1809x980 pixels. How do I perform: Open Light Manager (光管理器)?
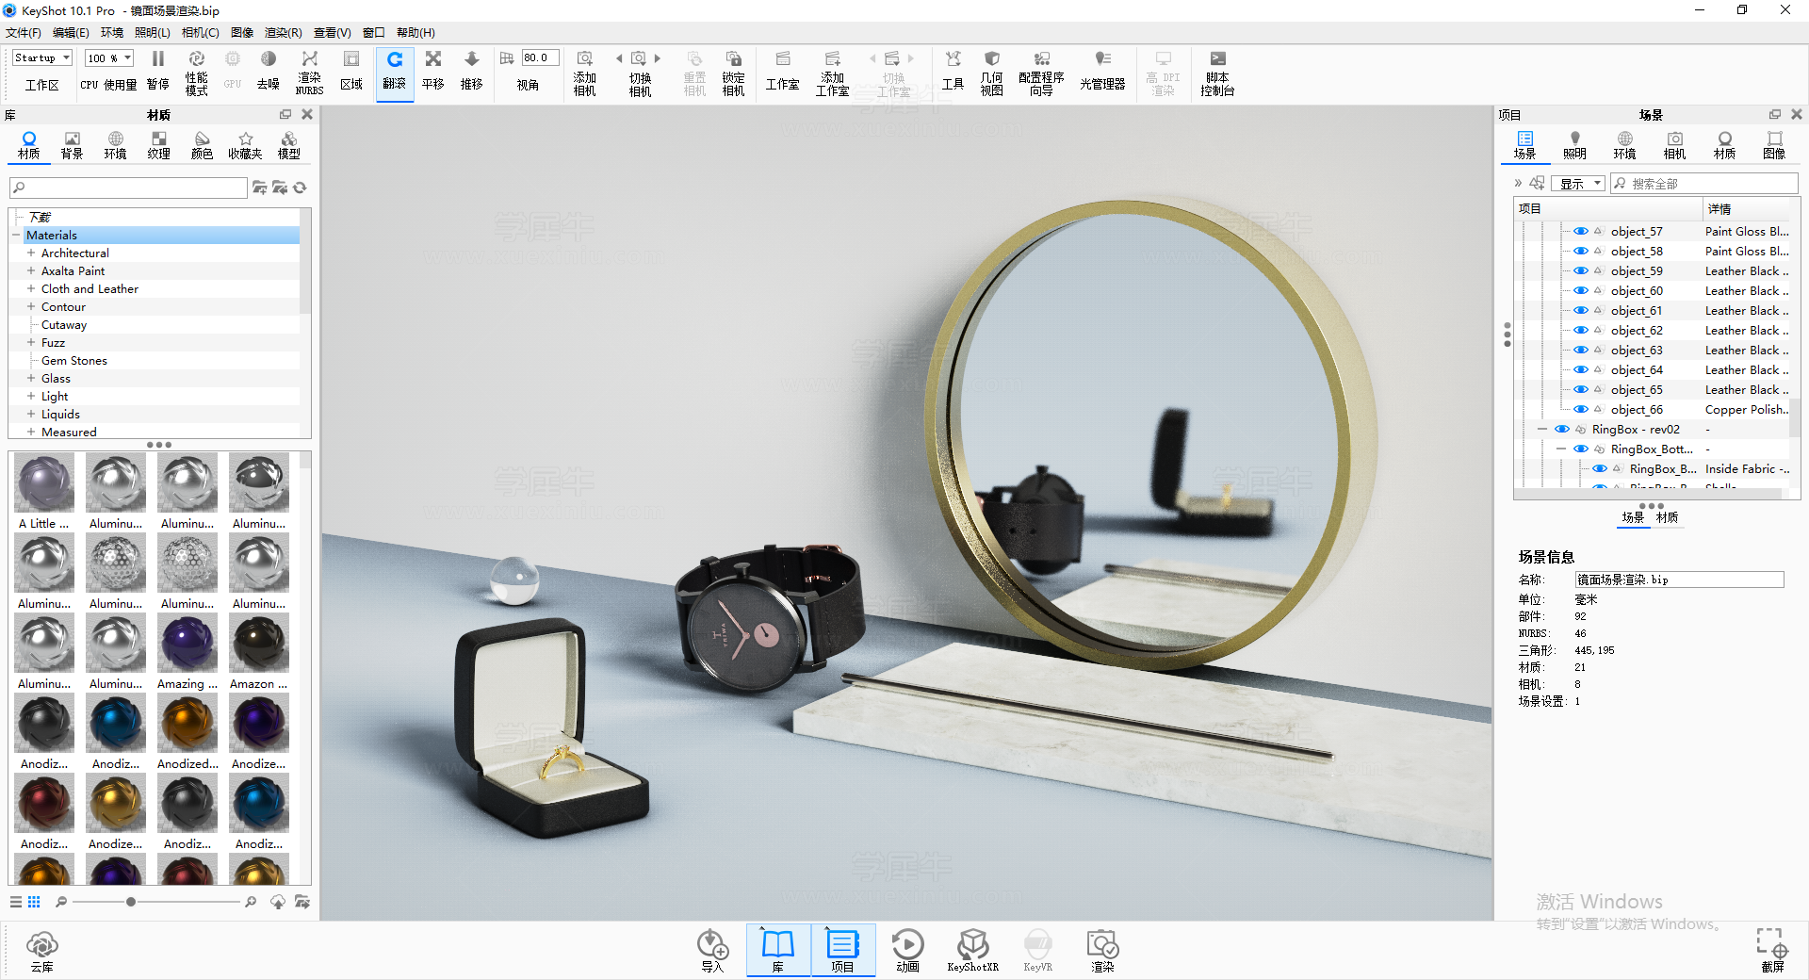(x=1102, y=71)
